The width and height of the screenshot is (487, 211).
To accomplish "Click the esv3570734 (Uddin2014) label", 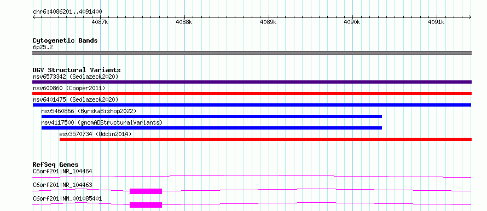I will click(x=95, y=134).
